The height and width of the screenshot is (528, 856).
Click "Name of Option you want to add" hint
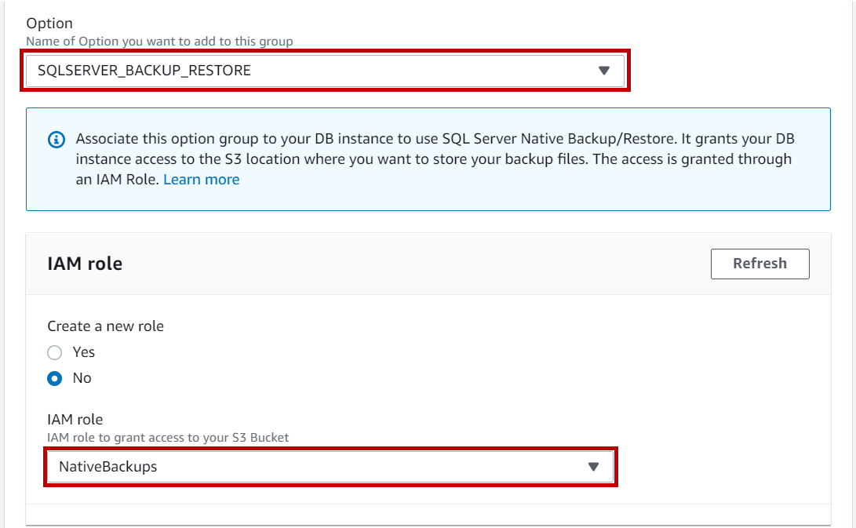[159, 41]
